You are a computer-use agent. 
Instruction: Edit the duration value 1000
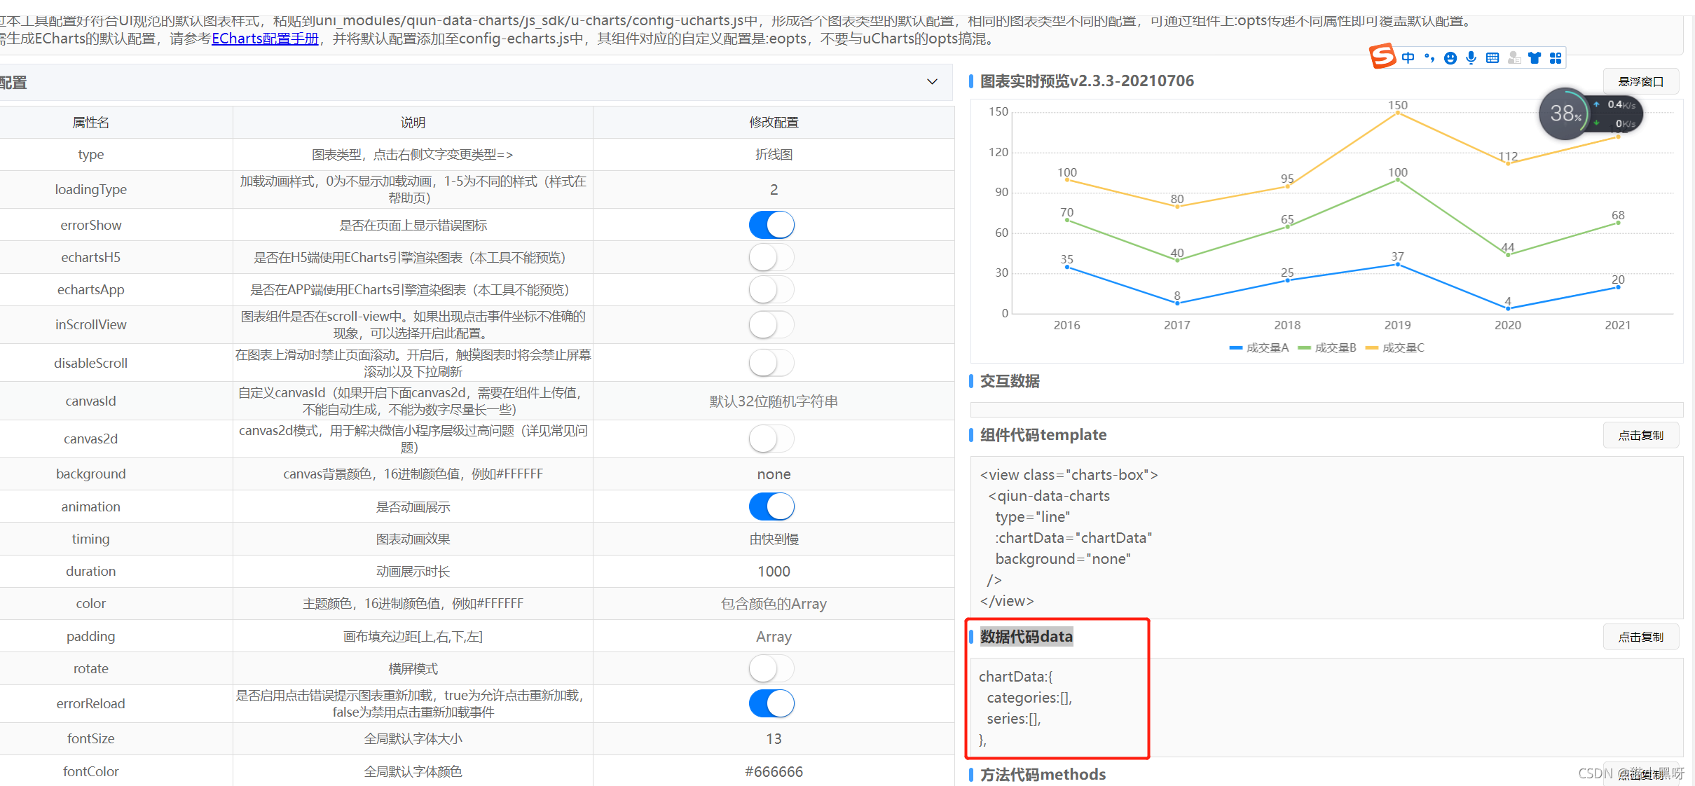pyautogui.click(x=774, y=572)
